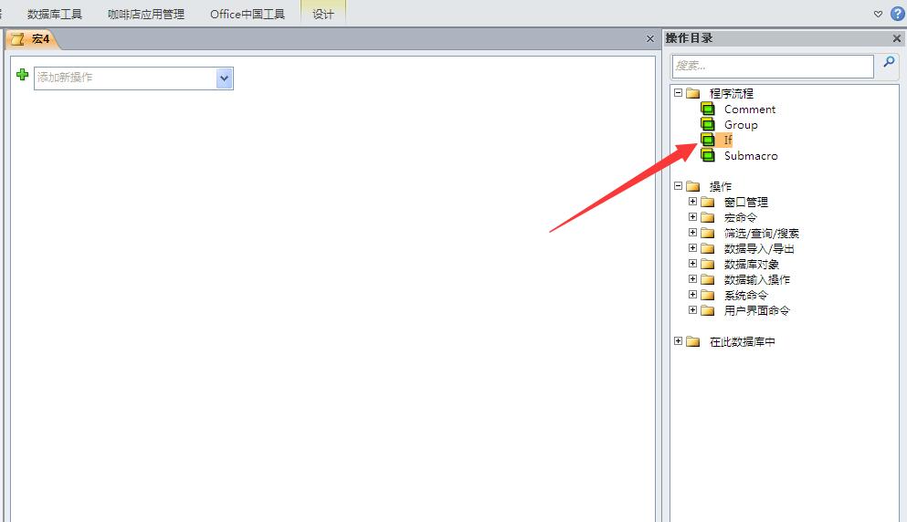The image size is (907, 522).
Task: Expand the 数据输入操作 folder
Action: click(x=692, y=279)
